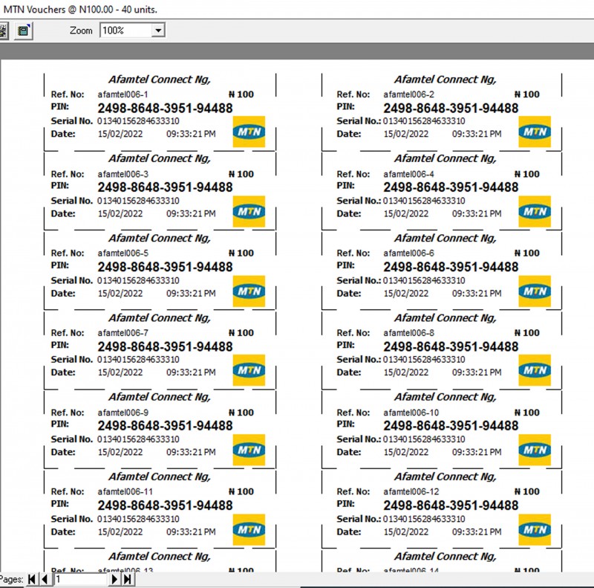Click MTN logo on voucher afamtel006-6

pos(535,291)
